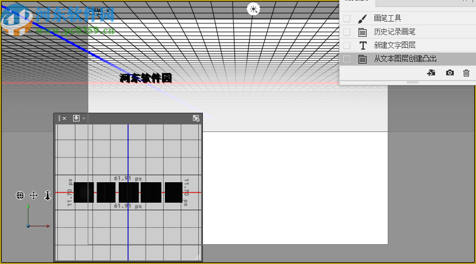Viewport: 476px width, 264px height.
Task: Select the 画笔工具 history state
Action: tap(408, 19)
